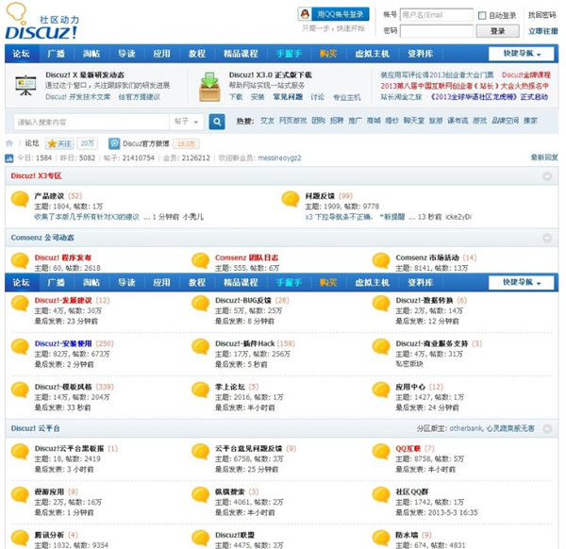Viewport: 566px width, 549px height.
Task: Open 论坛 tab in top navigation
Action: (x=22, y=54)
